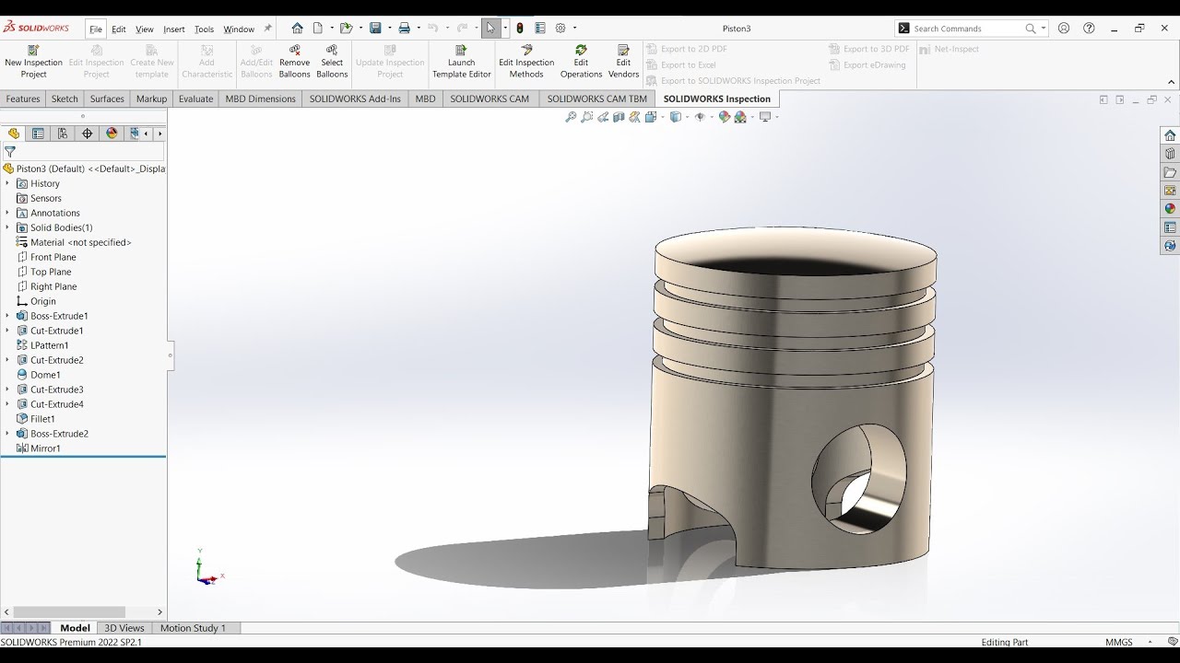The width and height of the screenshot is (1180, 663).
Task: Pin the menu bar with pushpin
Action: [268, 29]
